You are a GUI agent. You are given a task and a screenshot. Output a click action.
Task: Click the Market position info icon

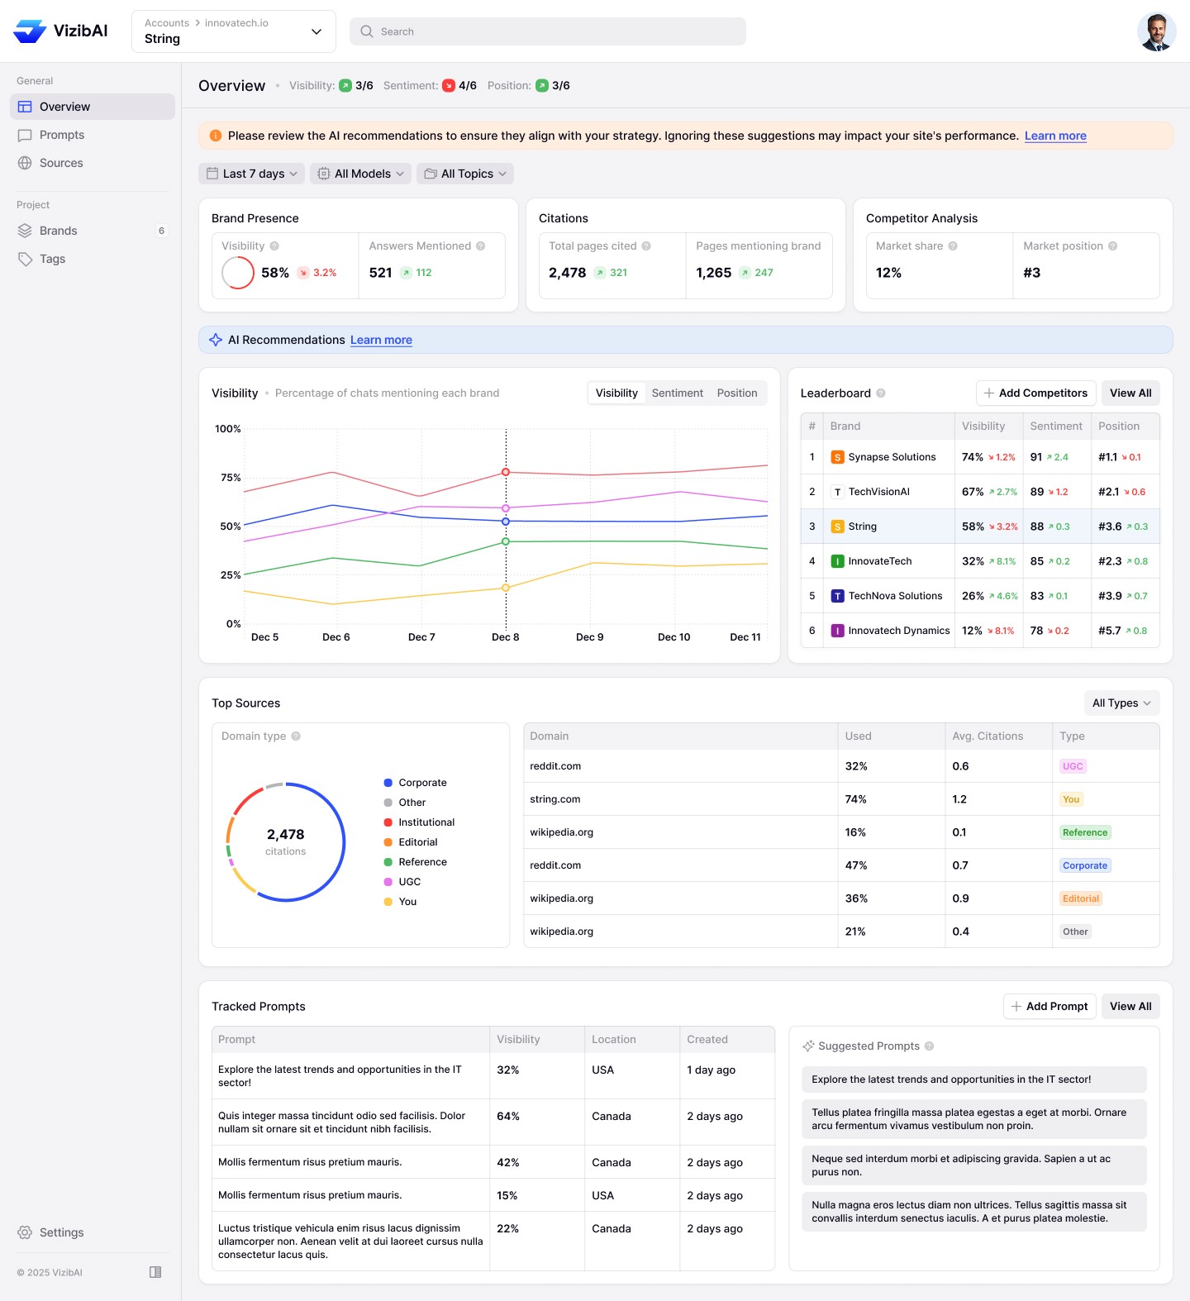1113,246
